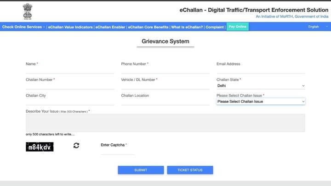This screenshot has height=186, width=331.
Task: Click the captcha image m84kdv
Action: [x=40, y=147]
